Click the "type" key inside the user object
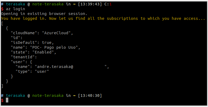 pyautogui.click(x=23, y=71)
